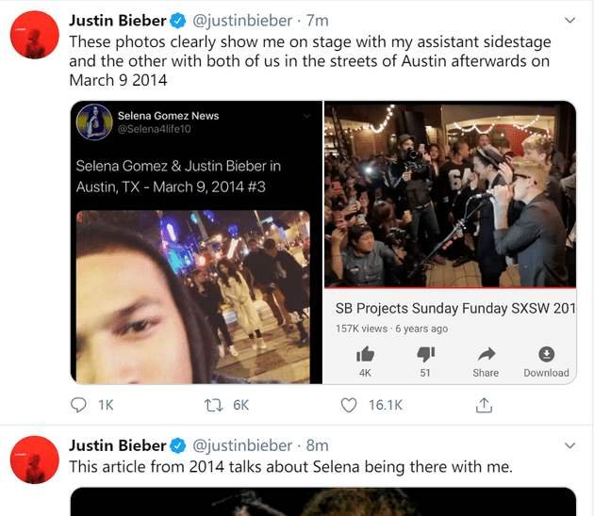Thumbs down the SB Projects video

425,354
